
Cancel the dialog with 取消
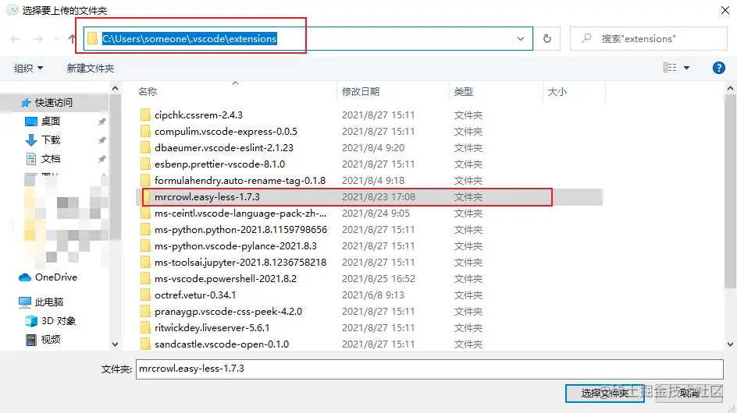(x=689, y=393)
